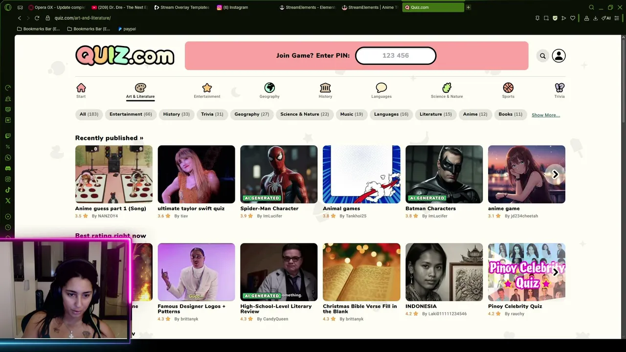The height and width of the screenshot is (352, 626).
Task: View site security lock info
Action: (x=48, y=18)
